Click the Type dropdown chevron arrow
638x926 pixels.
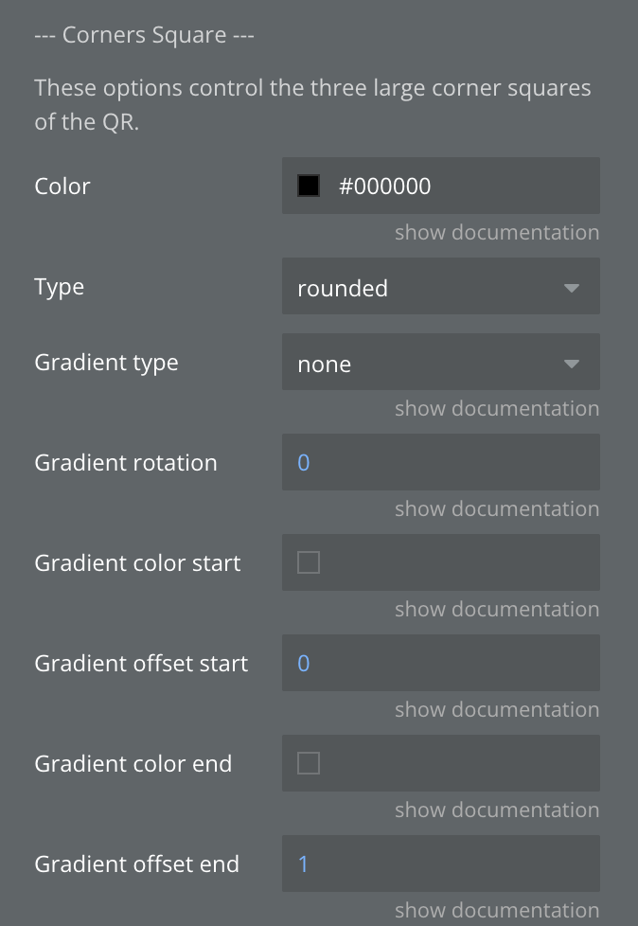point(571,288)
